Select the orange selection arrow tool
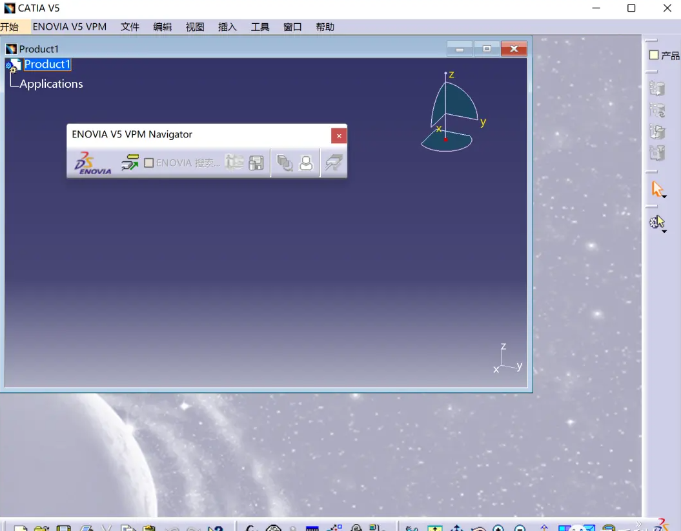Viewport: 681px width, 531px height. click(x=656, y=186)
